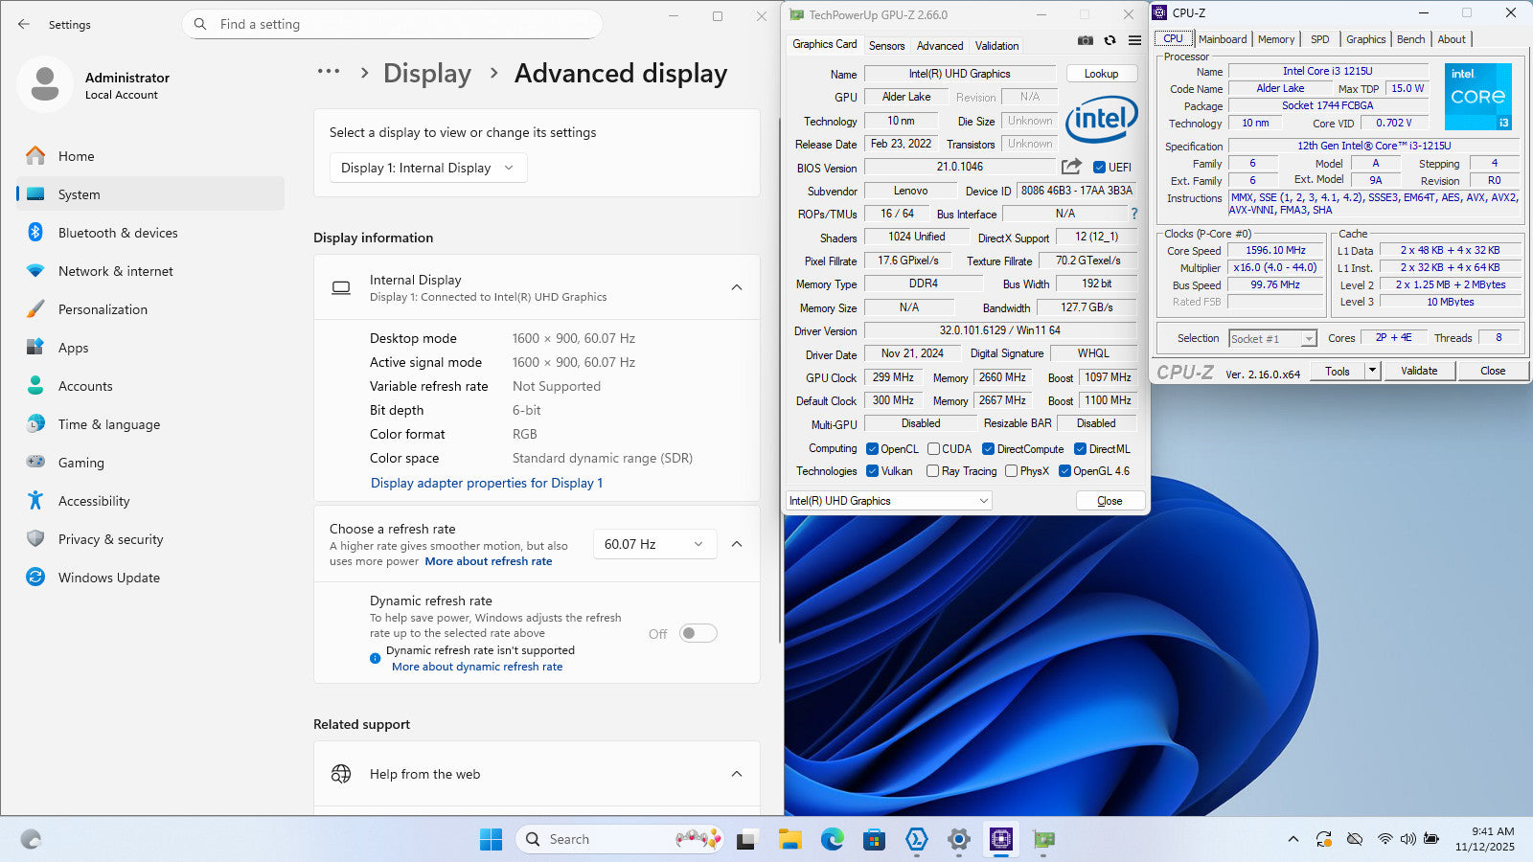
Task: Open File Explorer from taskbar
Action: 789,840
